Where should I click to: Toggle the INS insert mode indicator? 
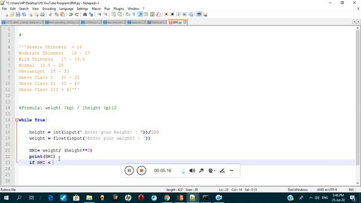click(351, 190)
